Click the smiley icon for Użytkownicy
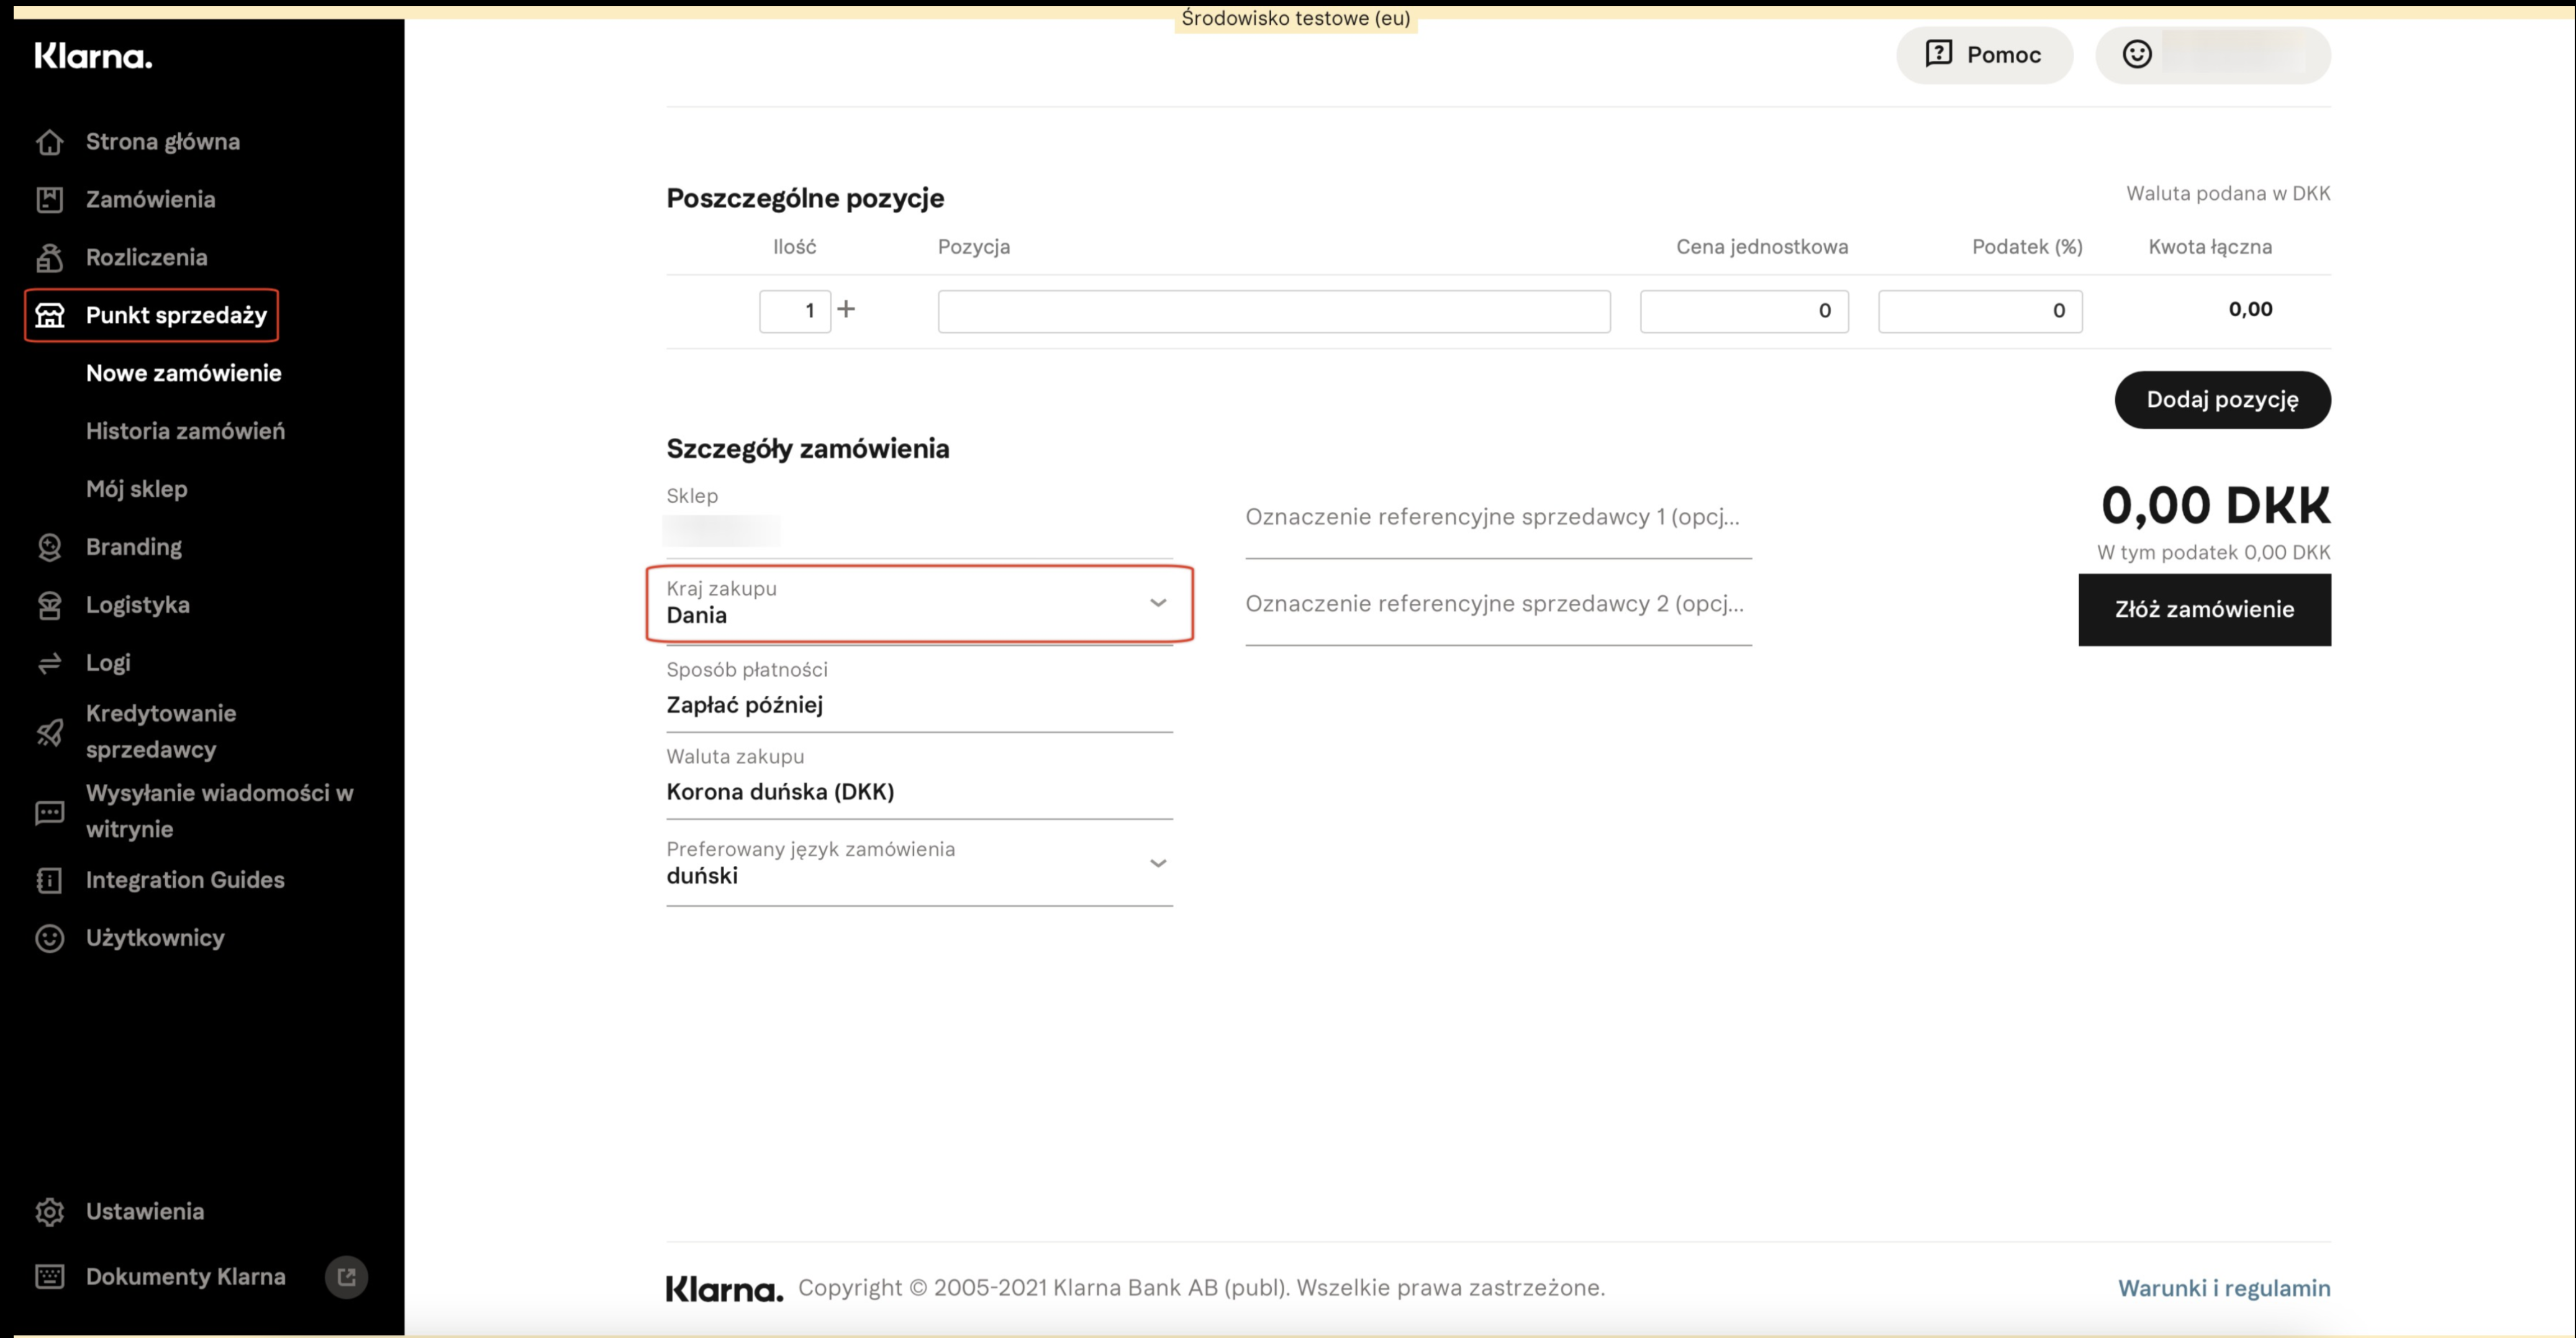The height and width of the screenshot is (1338, 2576). 49,938
